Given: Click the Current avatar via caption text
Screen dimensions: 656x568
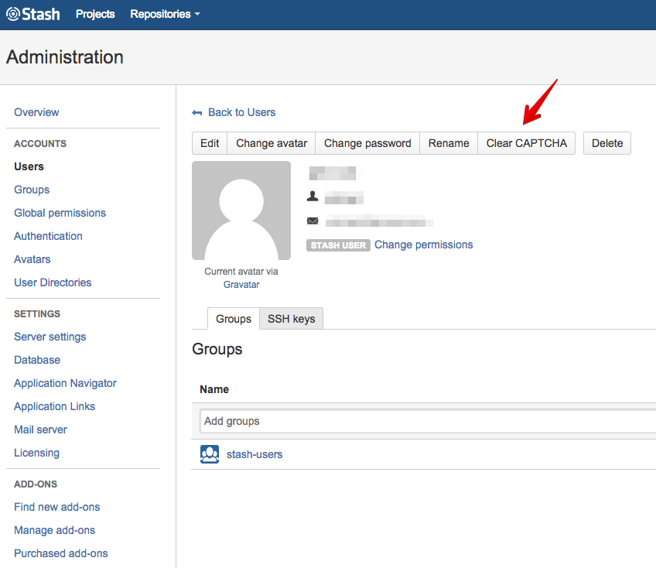Looking at the screenshot, I should [x=241, y=272].
